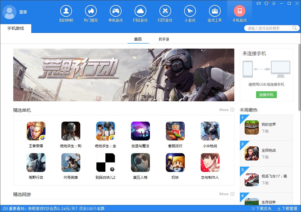Click the search magnifier icon
Viewport: 301px width, 212px height.
tap(295, 28)
